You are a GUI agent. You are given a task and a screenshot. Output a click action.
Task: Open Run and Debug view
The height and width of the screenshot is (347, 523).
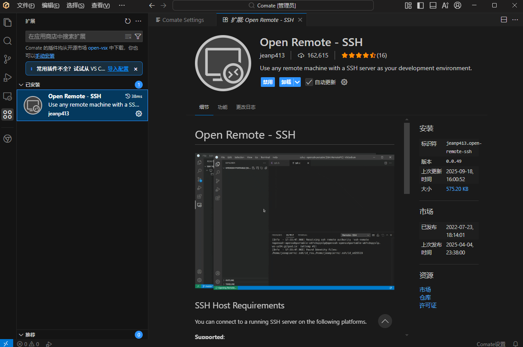pyautogui.click(x=7, y=78)
